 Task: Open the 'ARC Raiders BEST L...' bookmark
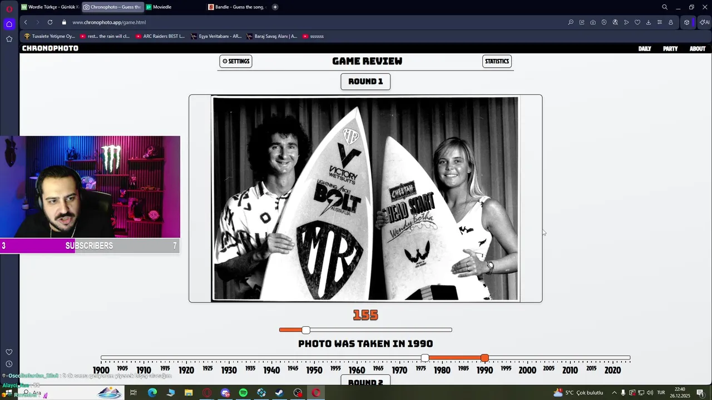(x=160, y=36)
